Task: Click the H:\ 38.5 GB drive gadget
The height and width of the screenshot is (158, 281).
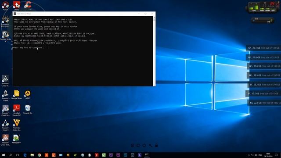Action: click(264, 75)
